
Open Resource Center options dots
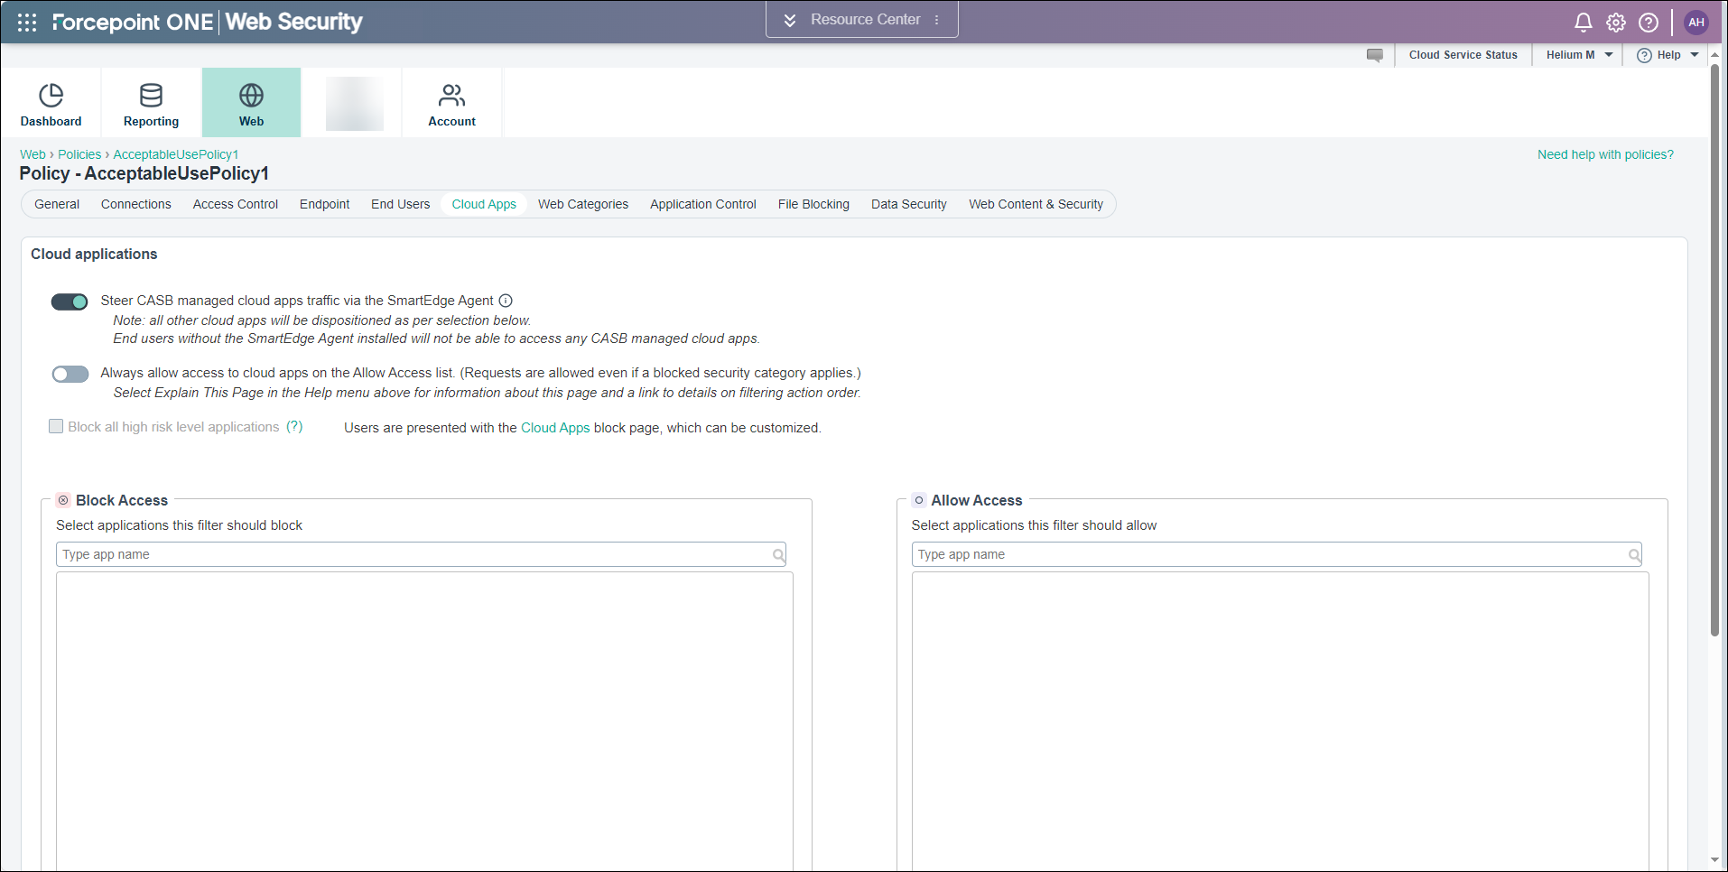pyautogui.click(x=937, y=20)
